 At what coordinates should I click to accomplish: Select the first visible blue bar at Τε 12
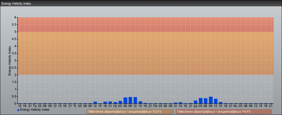tap(95, 103)
